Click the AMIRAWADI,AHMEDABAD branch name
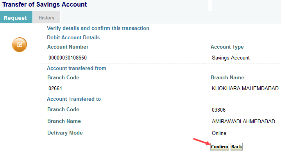 click(243, 122)
